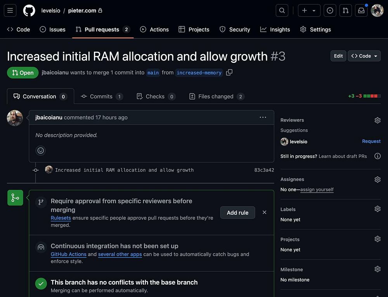Go to the levelsio owner link
Image resolution: width=388 pixels, height=297 pixels.
pos(51,10)
